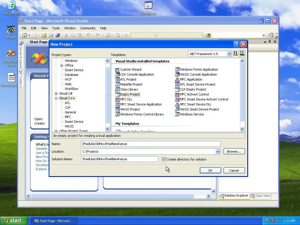Pick ATL Smart Device Project template

195,84
